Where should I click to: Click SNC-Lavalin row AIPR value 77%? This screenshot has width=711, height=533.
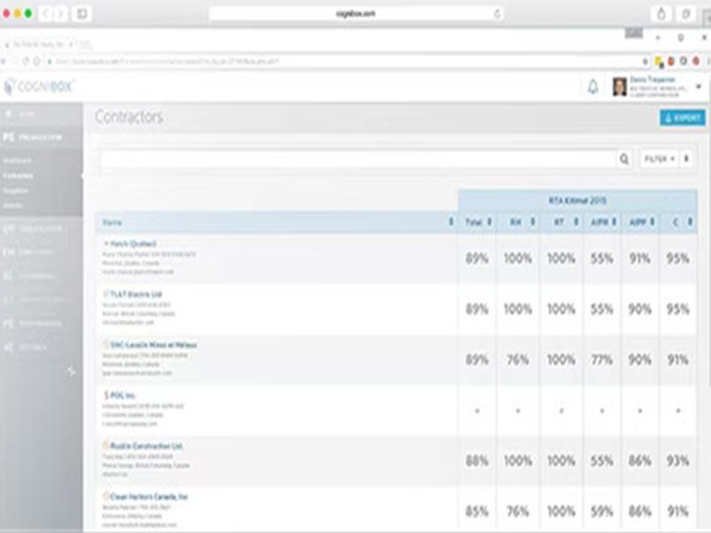[602, 360]
